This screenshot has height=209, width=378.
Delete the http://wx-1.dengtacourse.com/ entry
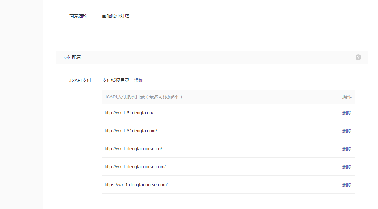[x=347, y=167]
